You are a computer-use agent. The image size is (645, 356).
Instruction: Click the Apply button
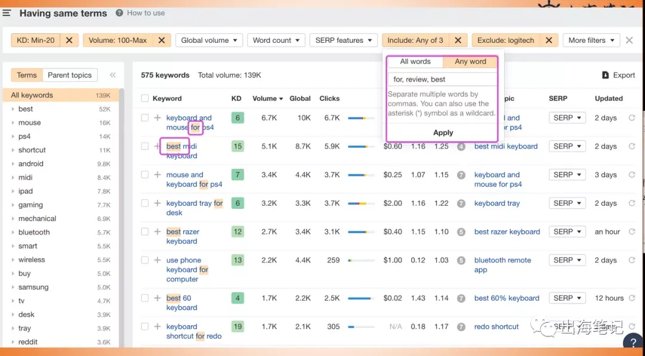443,132
